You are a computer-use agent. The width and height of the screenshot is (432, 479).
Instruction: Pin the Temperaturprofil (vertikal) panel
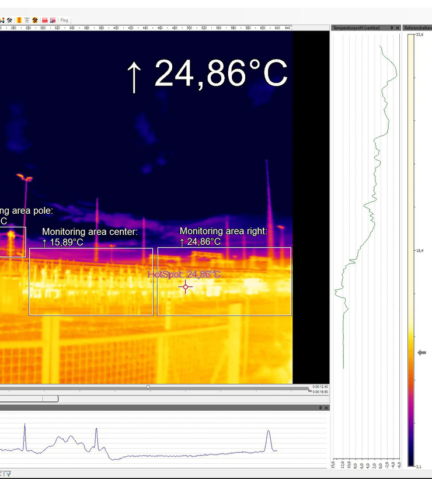[x=392, y=27]
